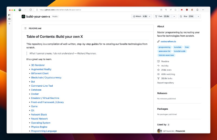Click the zoom magnifier icon in the address bar

166,10
